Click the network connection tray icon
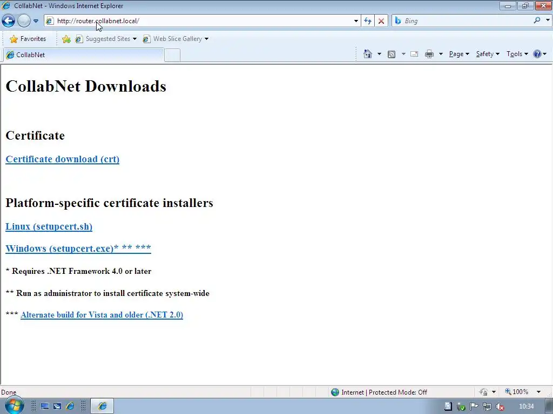Viewport: 553px width, 414px height. click(487, 406)
